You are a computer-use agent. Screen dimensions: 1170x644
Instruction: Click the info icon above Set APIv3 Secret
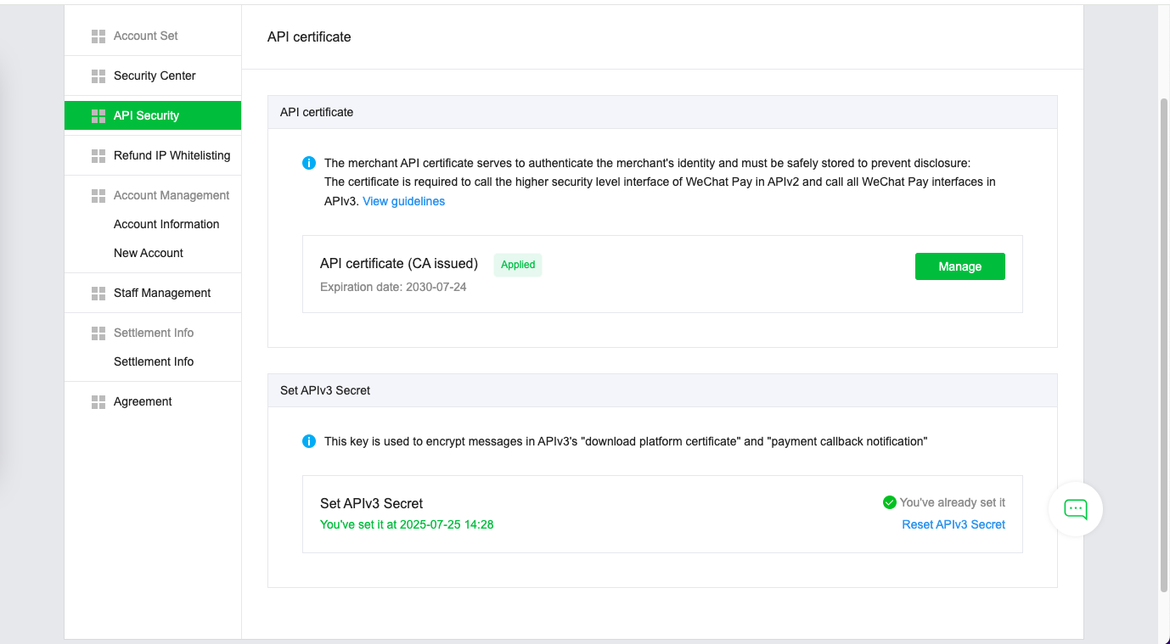click(309, 441)
